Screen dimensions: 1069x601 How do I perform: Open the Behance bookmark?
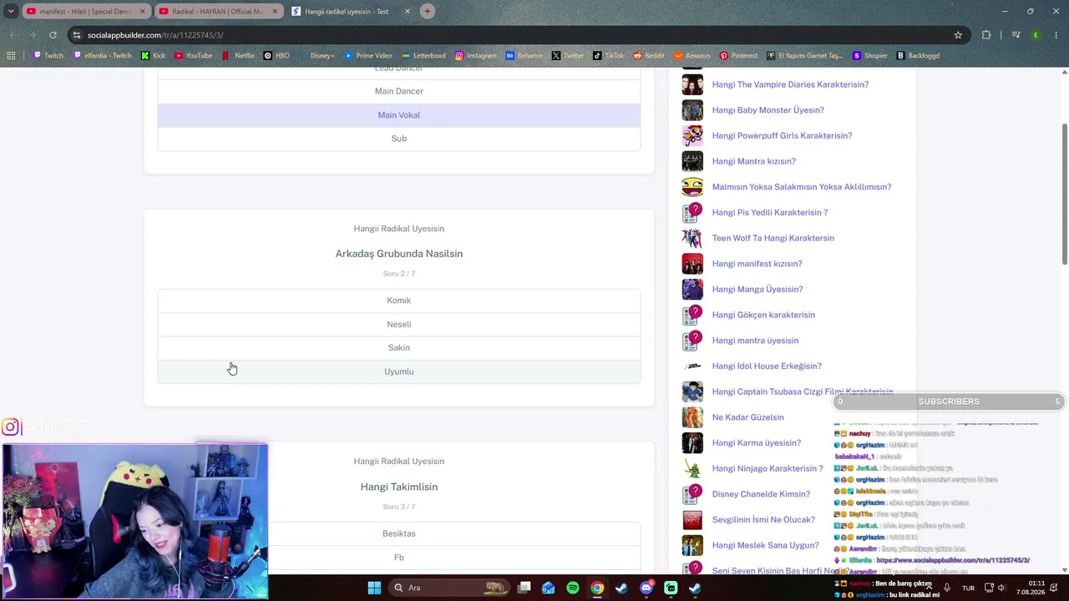click(524, 56)
